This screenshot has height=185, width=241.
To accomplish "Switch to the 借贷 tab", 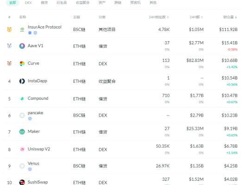I will coord(44,3).
